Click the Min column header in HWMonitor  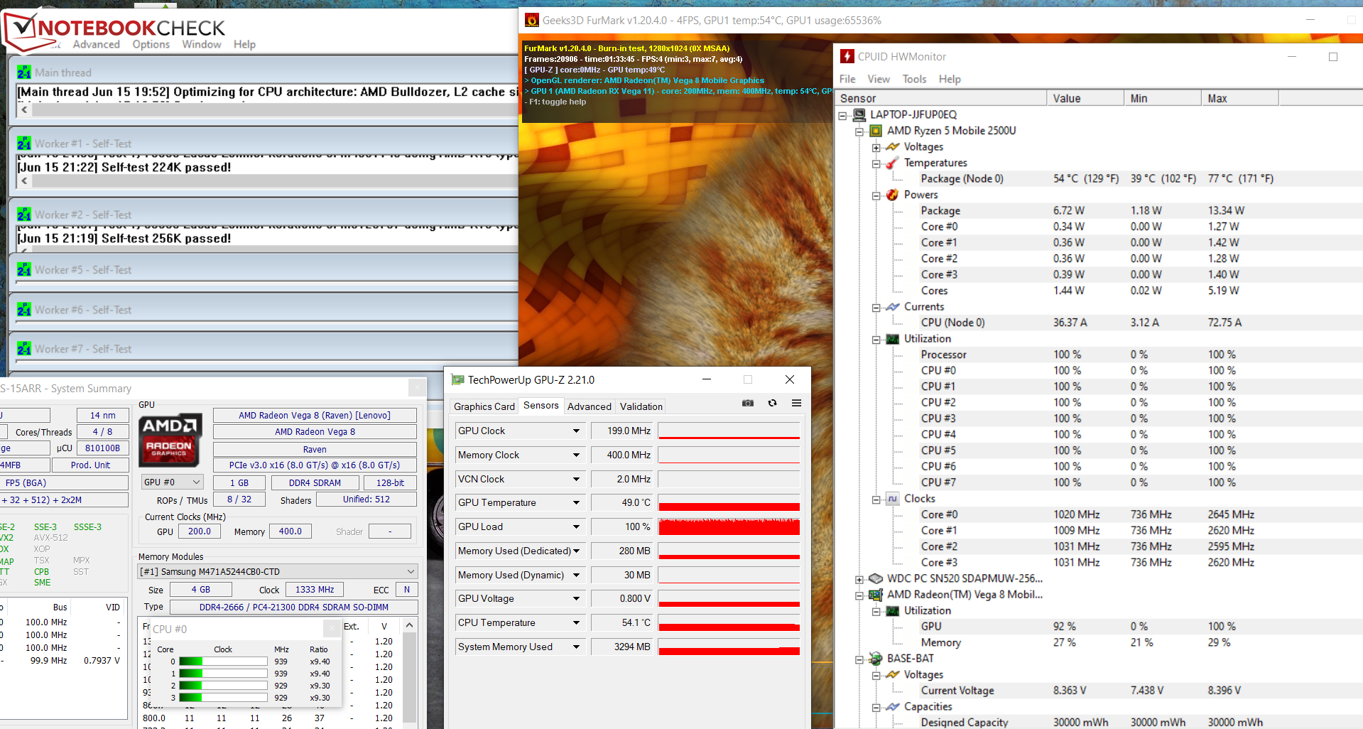1163,99
